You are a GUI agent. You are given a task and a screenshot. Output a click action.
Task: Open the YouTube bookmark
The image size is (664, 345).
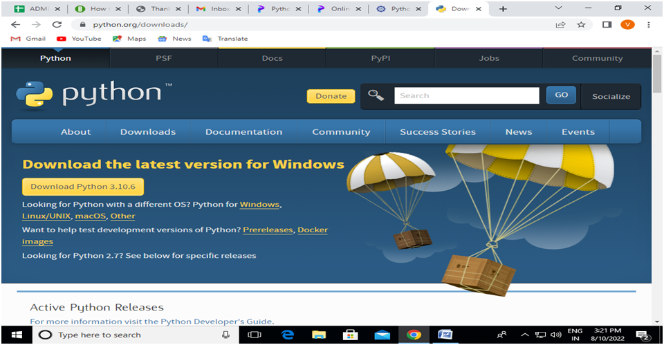point(79,39)
